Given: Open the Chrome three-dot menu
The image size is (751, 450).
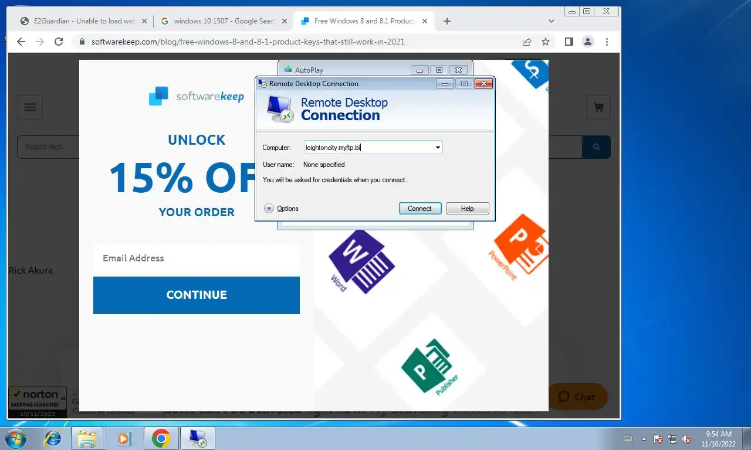Looking at the screenshot, I should (607, 42).
